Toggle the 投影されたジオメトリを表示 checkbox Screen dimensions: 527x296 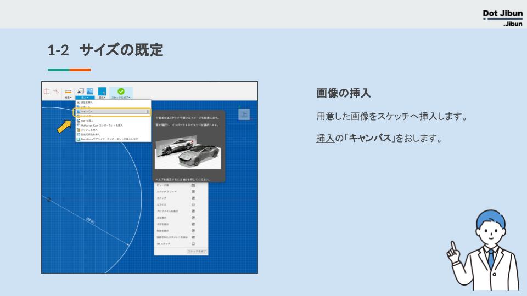tap(193, 237)
